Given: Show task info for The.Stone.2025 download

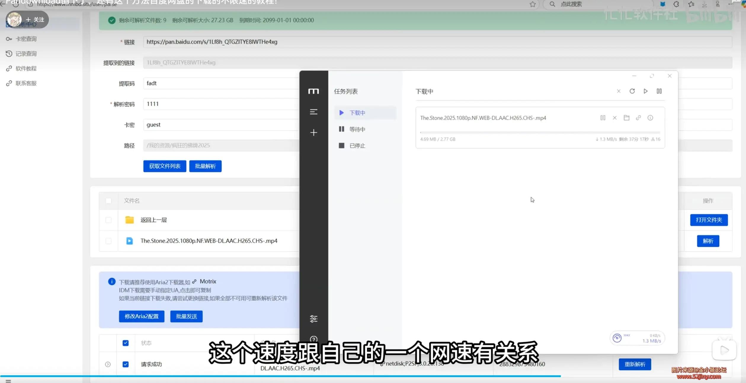Looking at the screenshot, I should click(x=650, y=118).
